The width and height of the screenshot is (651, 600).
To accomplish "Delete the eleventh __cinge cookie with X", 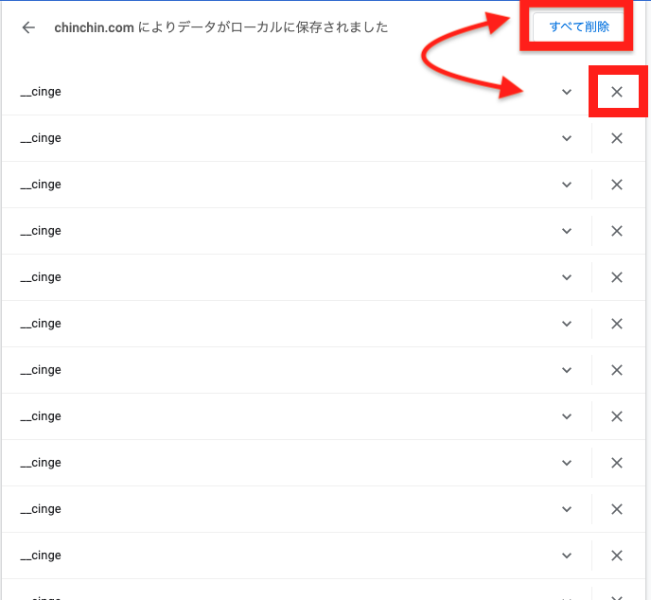I will 617,556.
